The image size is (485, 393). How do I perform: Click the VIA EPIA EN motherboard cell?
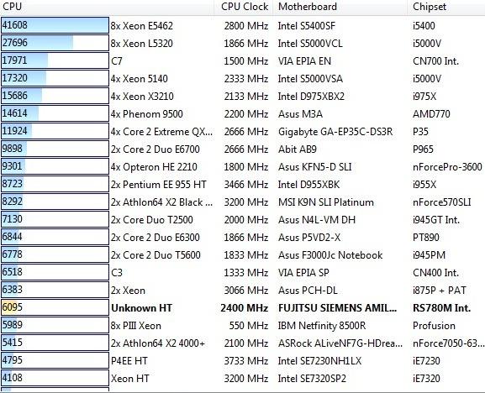[304, 60]
